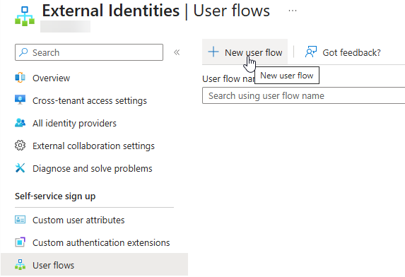The image size is (405, 277).
Task: Click the plus icon for New user flow
Action: 213,52
